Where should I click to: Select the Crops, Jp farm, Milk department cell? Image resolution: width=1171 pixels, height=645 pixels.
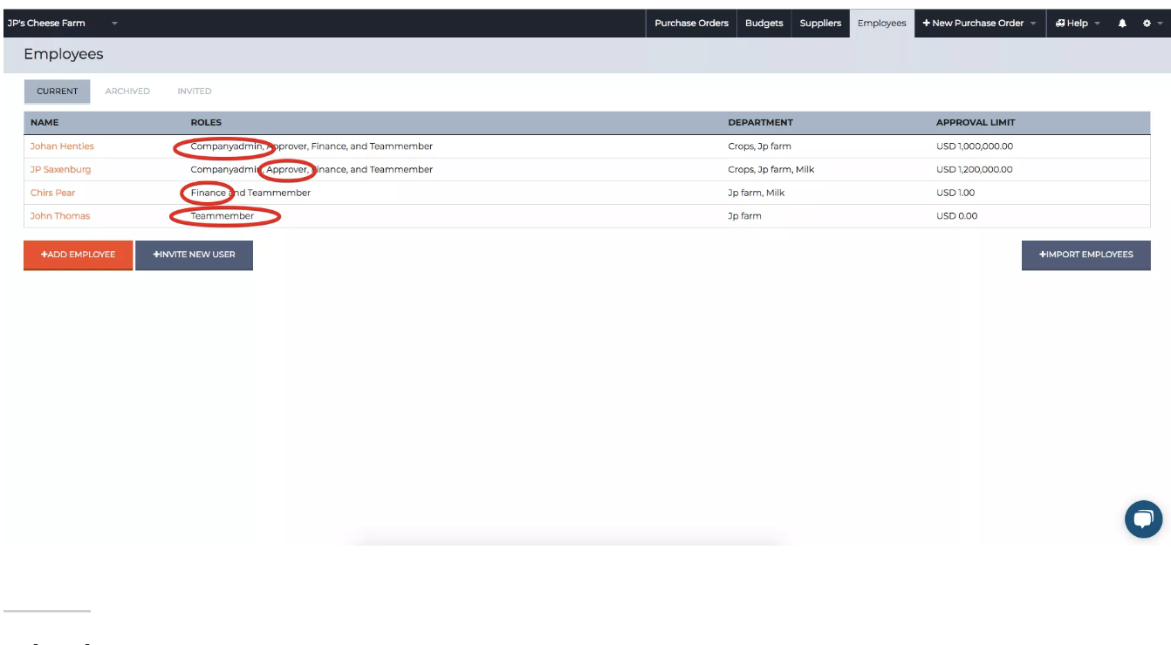tap(771, 169)
